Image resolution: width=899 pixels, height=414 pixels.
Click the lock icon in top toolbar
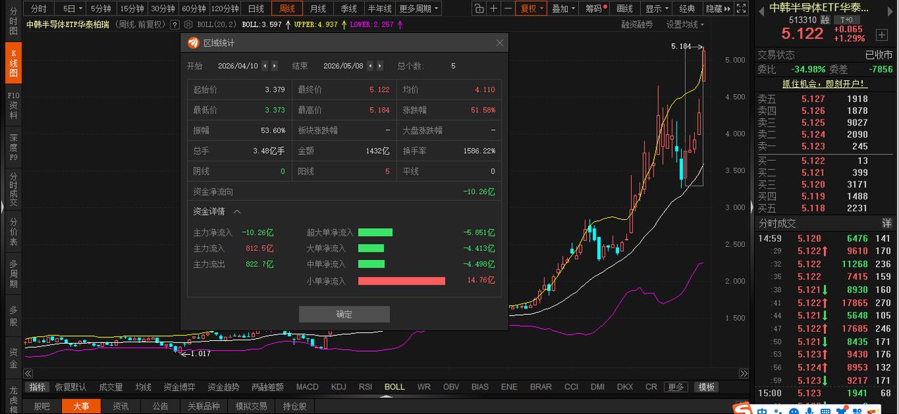coord(479,8)
